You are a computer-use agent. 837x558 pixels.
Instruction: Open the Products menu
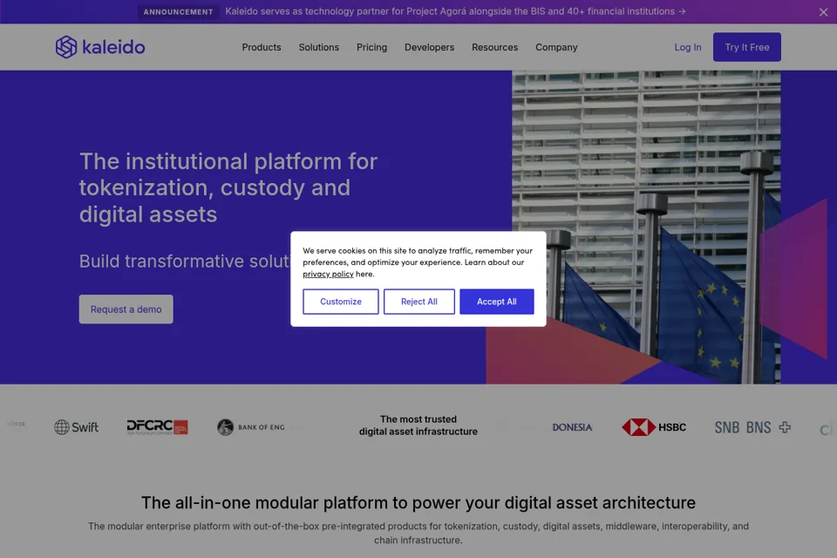tap(262, 47)
